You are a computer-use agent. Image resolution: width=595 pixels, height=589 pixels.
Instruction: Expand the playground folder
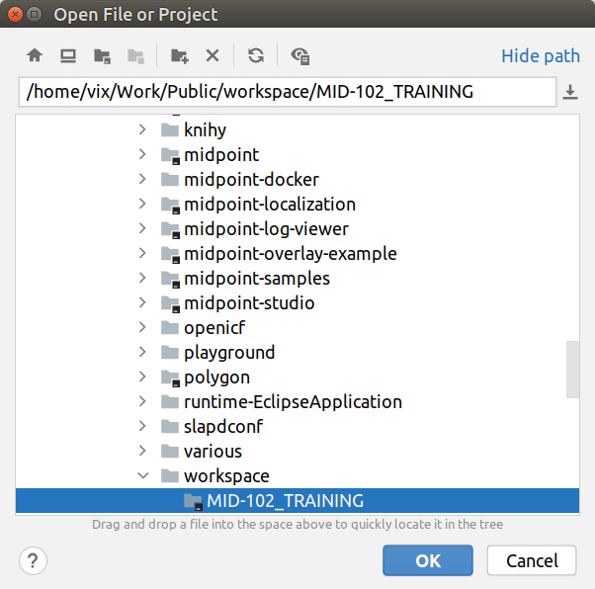(142, 352)
